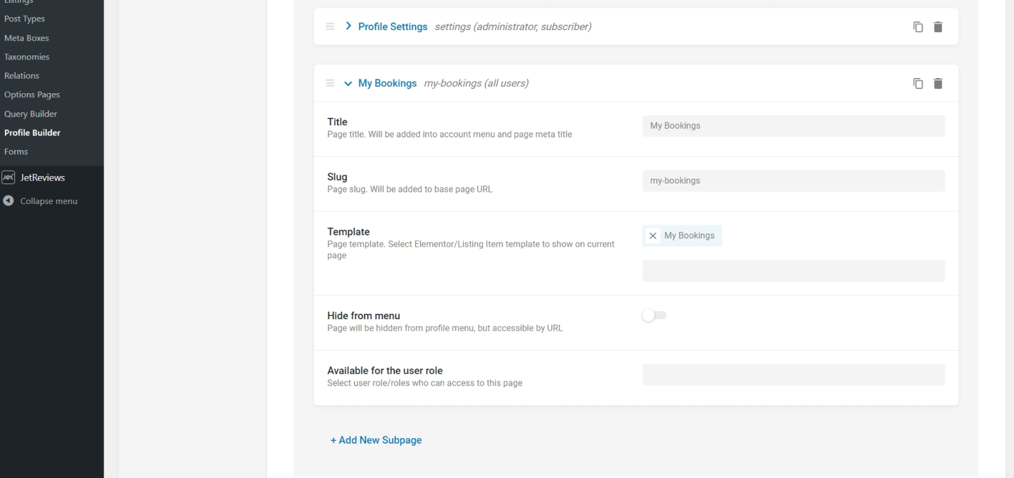Open Meta Boxes in sidebar
The height and width of the screenshot is (478, 1014).
27,38
